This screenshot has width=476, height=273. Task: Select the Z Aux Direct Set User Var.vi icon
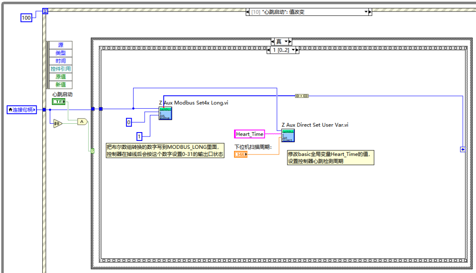tap(288, 136)
